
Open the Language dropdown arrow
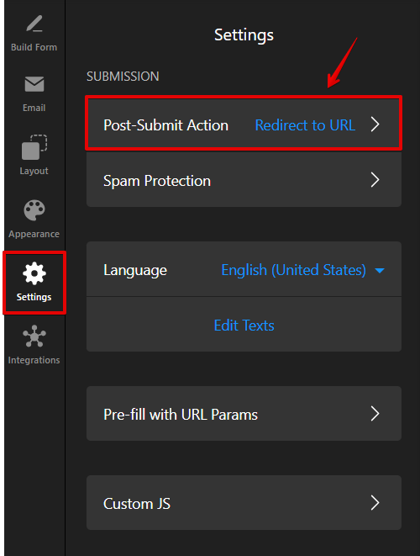click(x=380, y=271)
